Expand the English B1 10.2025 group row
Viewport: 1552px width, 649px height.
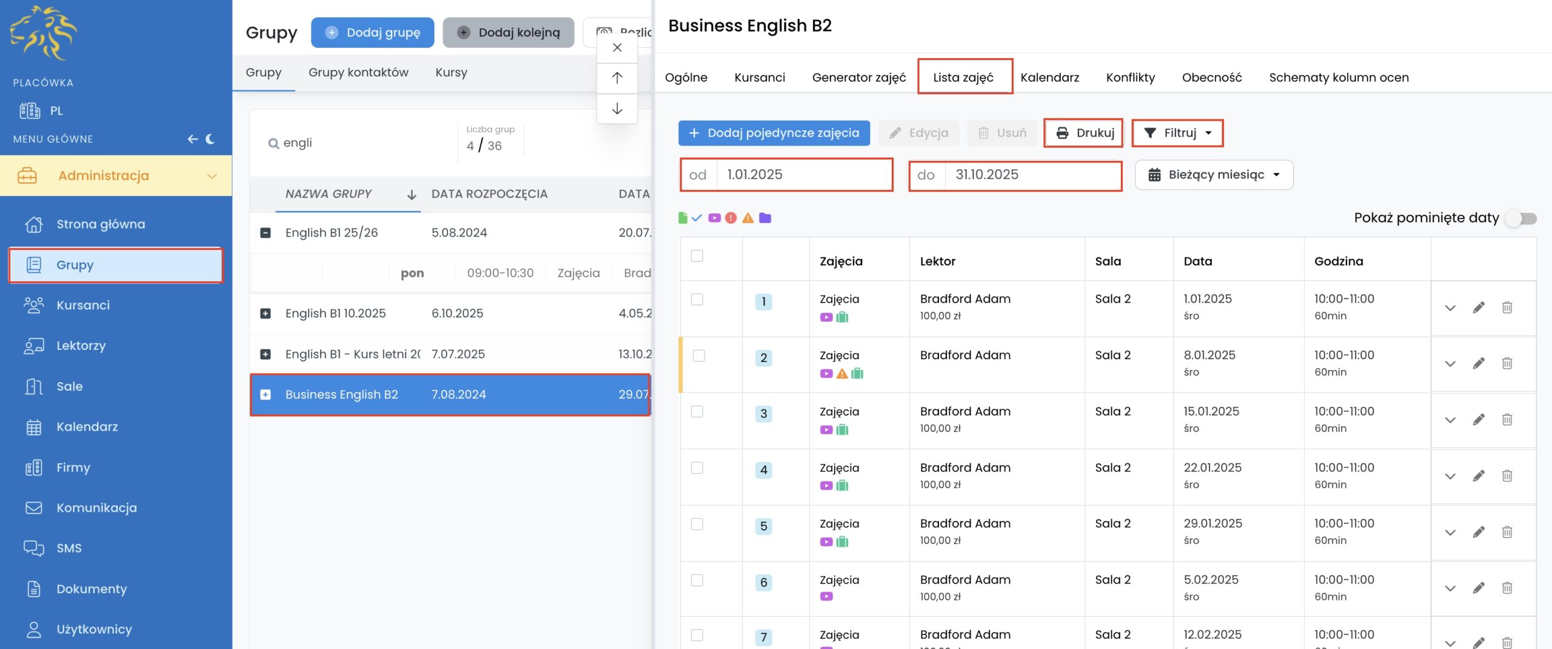tap(266, 314)
